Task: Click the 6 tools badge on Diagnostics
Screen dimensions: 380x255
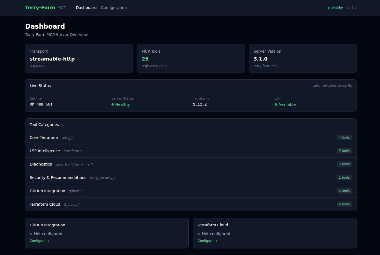Action: click(x=344, y=164)
